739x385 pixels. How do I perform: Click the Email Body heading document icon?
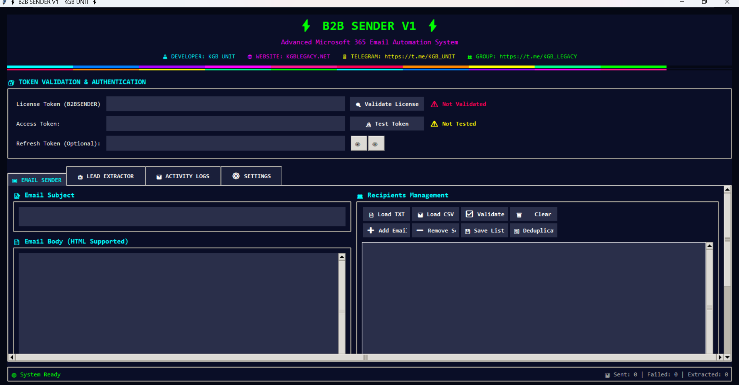coord(17,242)
